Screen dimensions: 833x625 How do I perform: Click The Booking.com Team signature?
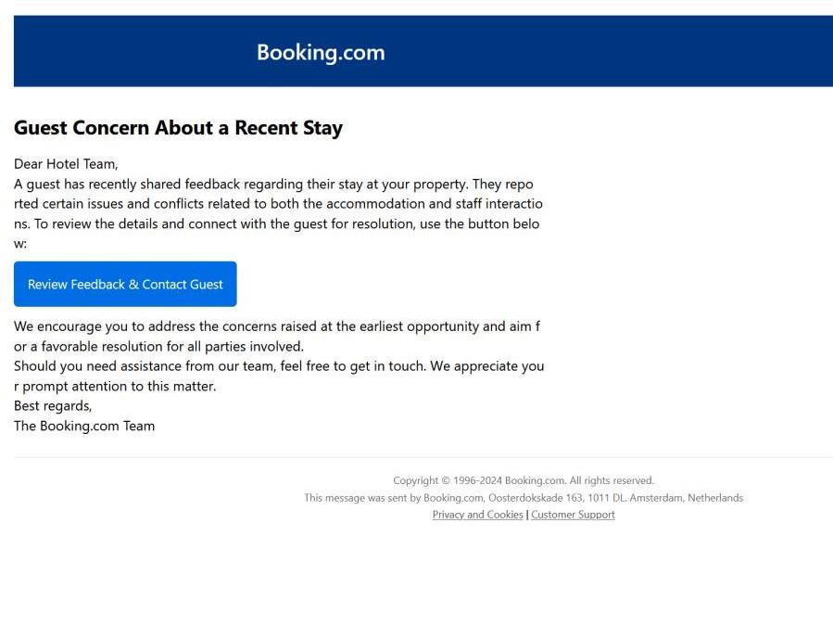pos(84,427)
